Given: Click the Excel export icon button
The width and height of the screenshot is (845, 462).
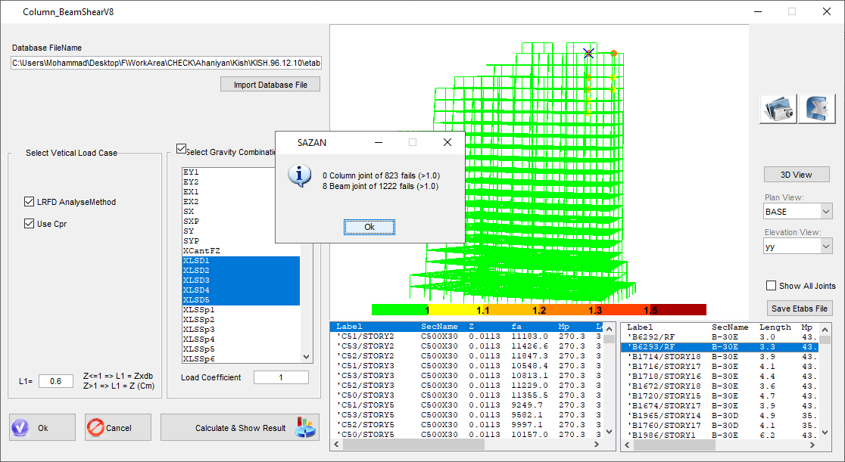Looking at the screenshot, I should click(816, 109).
